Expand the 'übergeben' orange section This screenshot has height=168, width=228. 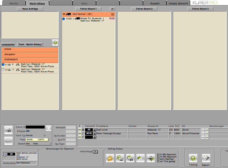point(30,55)
